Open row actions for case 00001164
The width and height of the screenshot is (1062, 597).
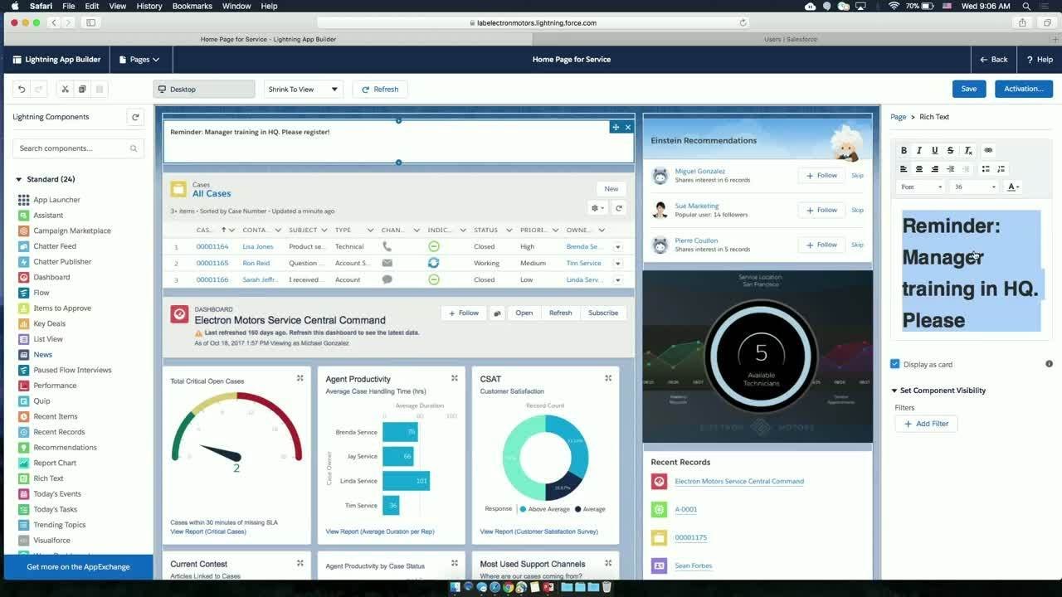618,246
